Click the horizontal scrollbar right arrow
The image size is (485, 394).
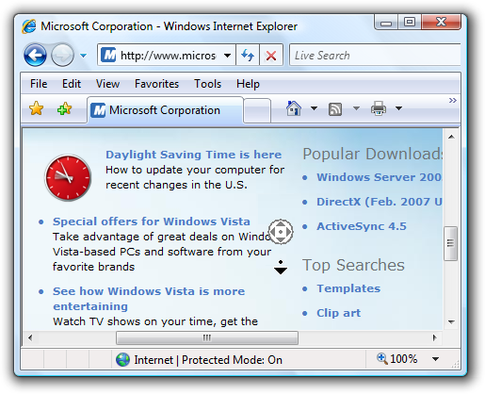pyautogui.click(x=435, y=338)
